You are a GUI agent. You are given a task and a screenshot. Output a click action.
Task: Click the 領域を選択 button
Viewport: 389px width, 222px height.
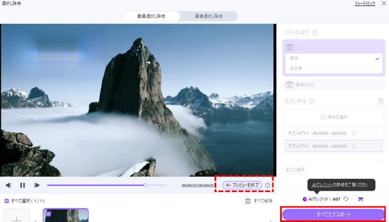tap(334, 117)
